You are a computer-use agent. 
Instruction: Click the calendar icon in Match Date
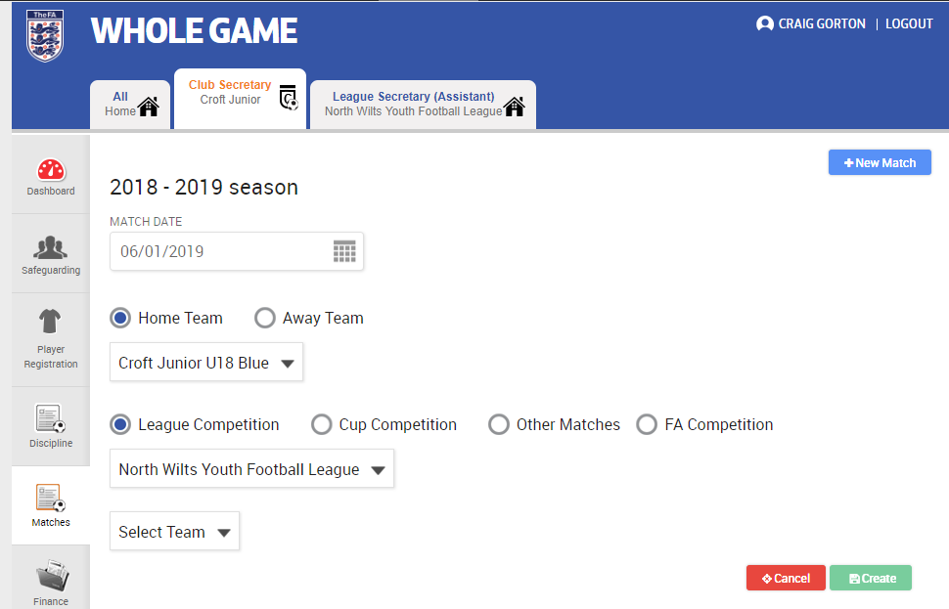[344, 251]
